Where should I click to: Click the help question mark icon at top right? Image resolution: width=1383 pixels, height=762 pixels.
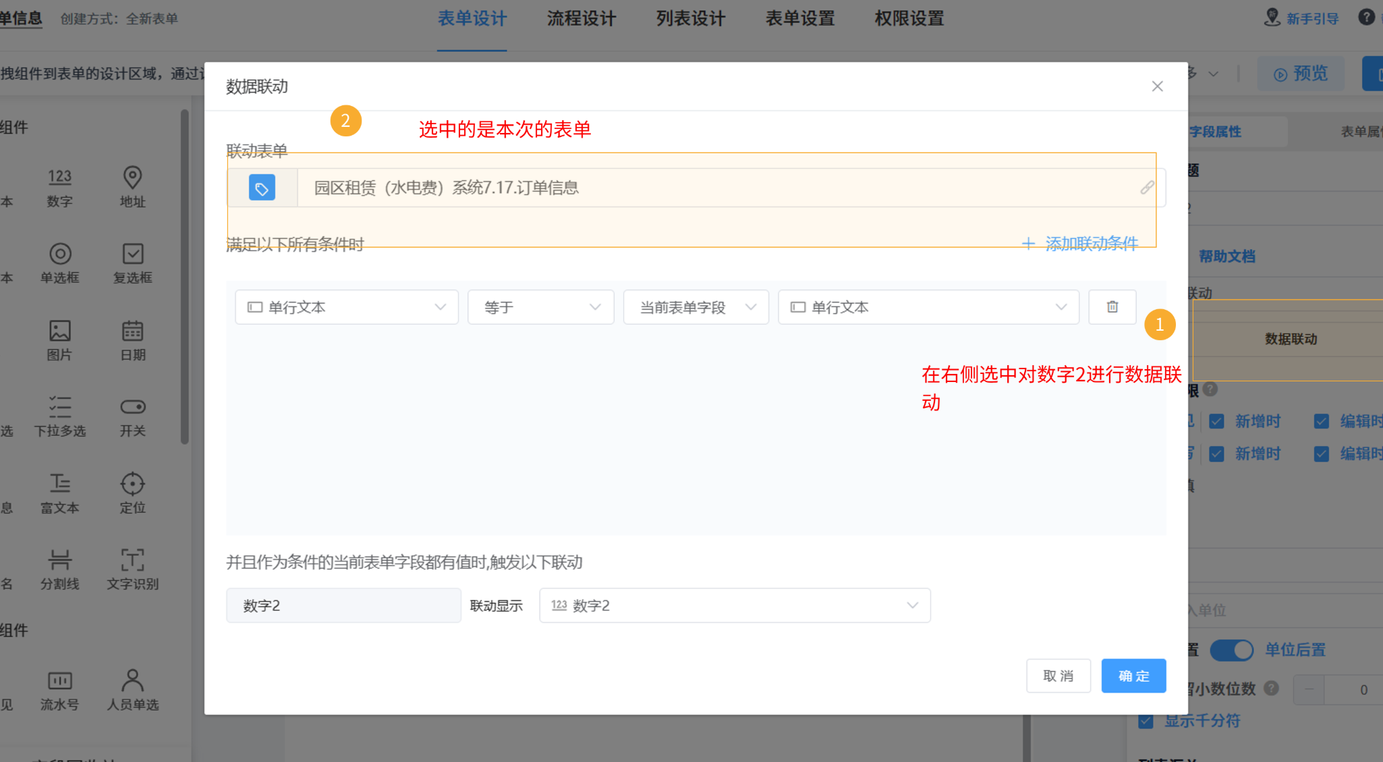click(x=1366, y=17)
